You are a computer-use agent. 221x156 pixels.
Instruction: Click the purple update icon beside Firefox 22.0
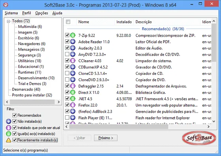coord(73,105)
